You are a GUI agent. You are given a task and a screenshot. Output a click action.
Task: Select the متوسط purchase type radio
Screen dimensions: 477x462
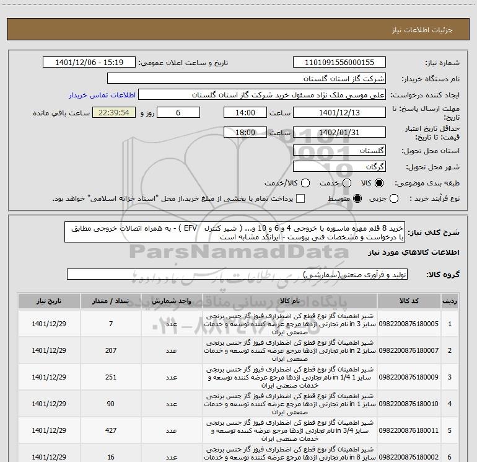pos(357,199)
